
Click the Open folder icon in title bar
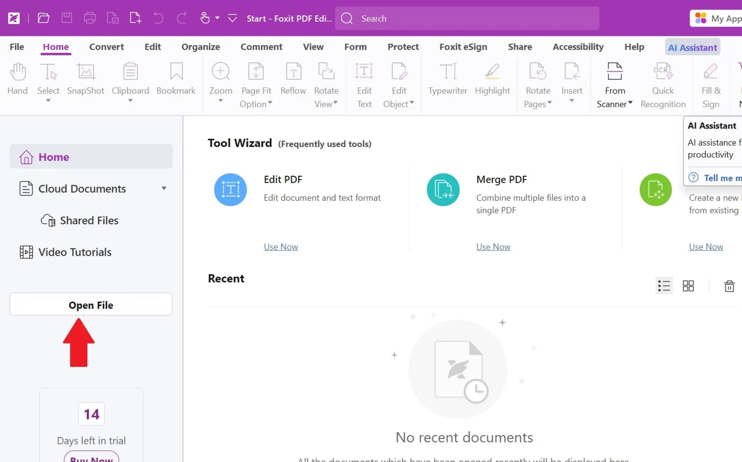pyautogui.click(x=43, y=18)
